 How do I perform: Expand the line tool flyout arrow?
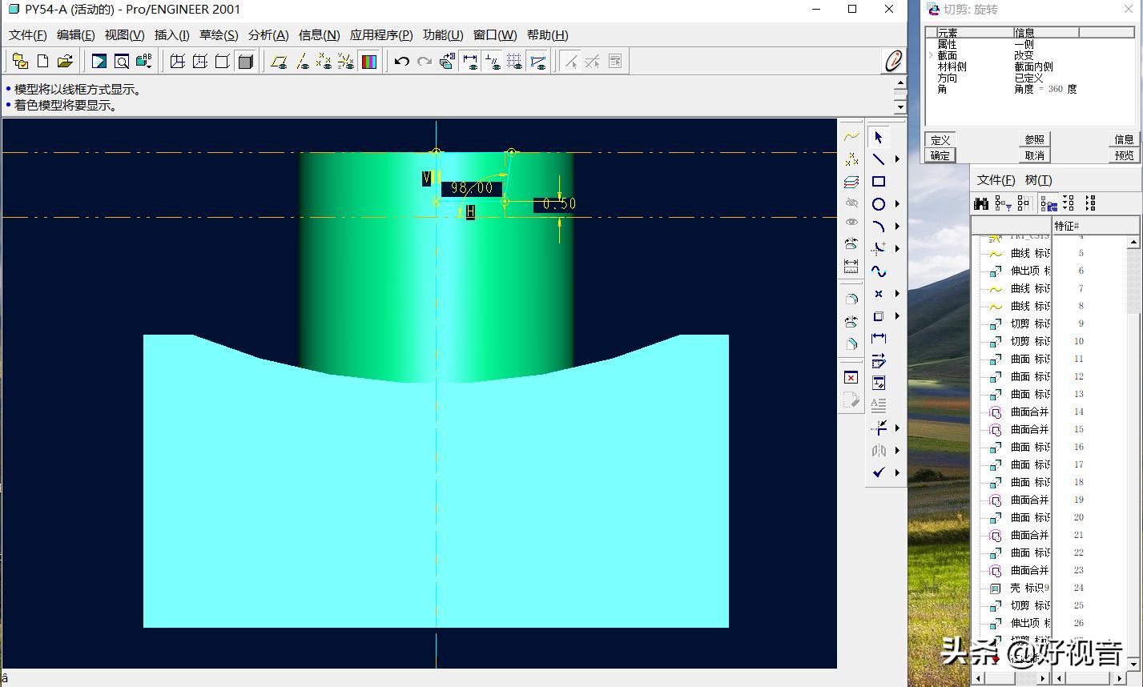(897, 159)
